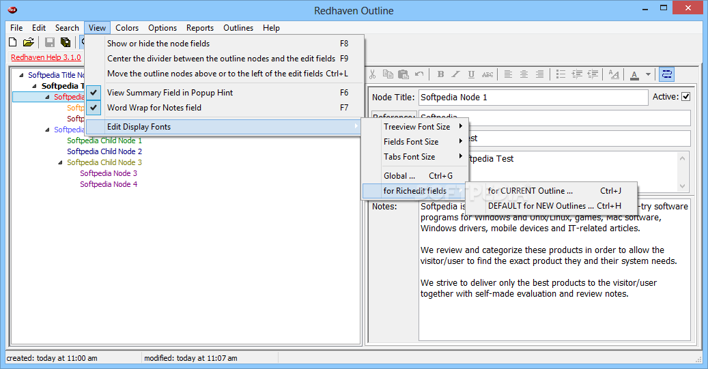Screen dimensions: 708x369
Task: Select Softpedia Node 3 in tree
Action: coord(109,173)
